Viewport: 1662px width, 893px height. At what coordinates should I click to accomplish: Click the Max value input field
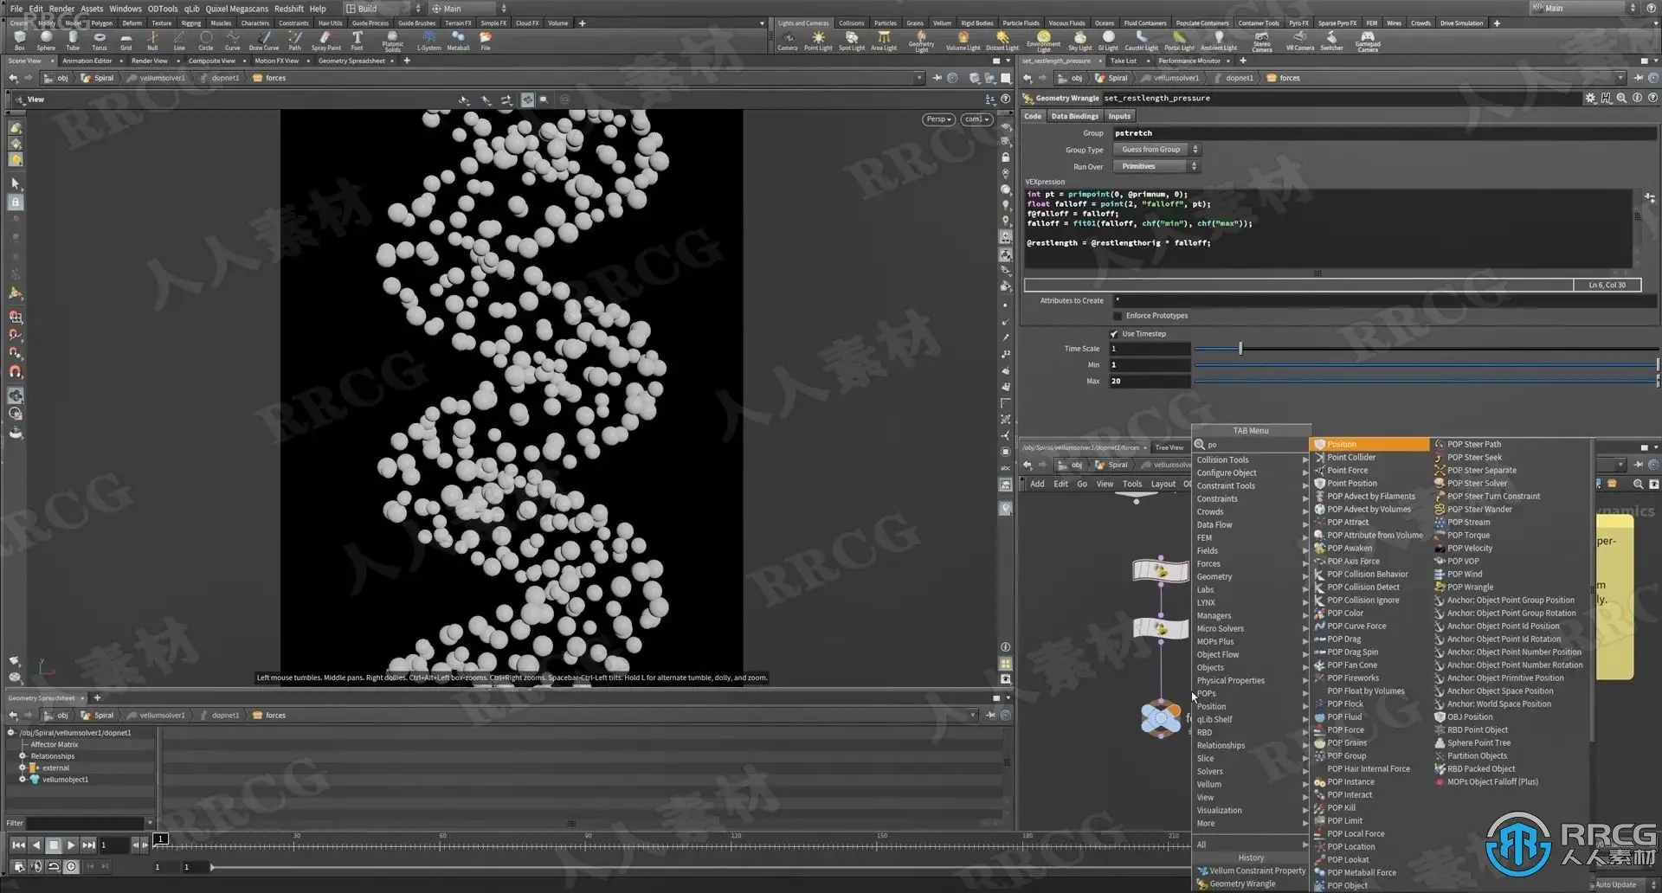(1150, 381)
